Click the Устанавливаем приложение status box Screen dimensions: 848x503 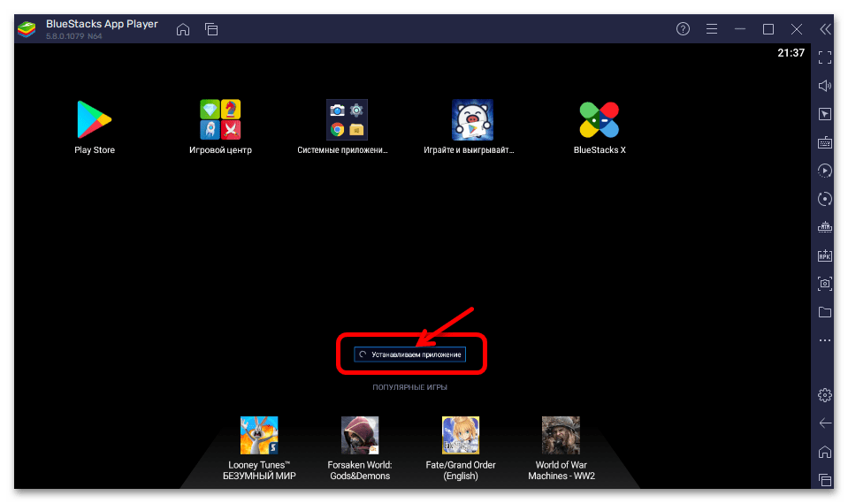[410, 354]
